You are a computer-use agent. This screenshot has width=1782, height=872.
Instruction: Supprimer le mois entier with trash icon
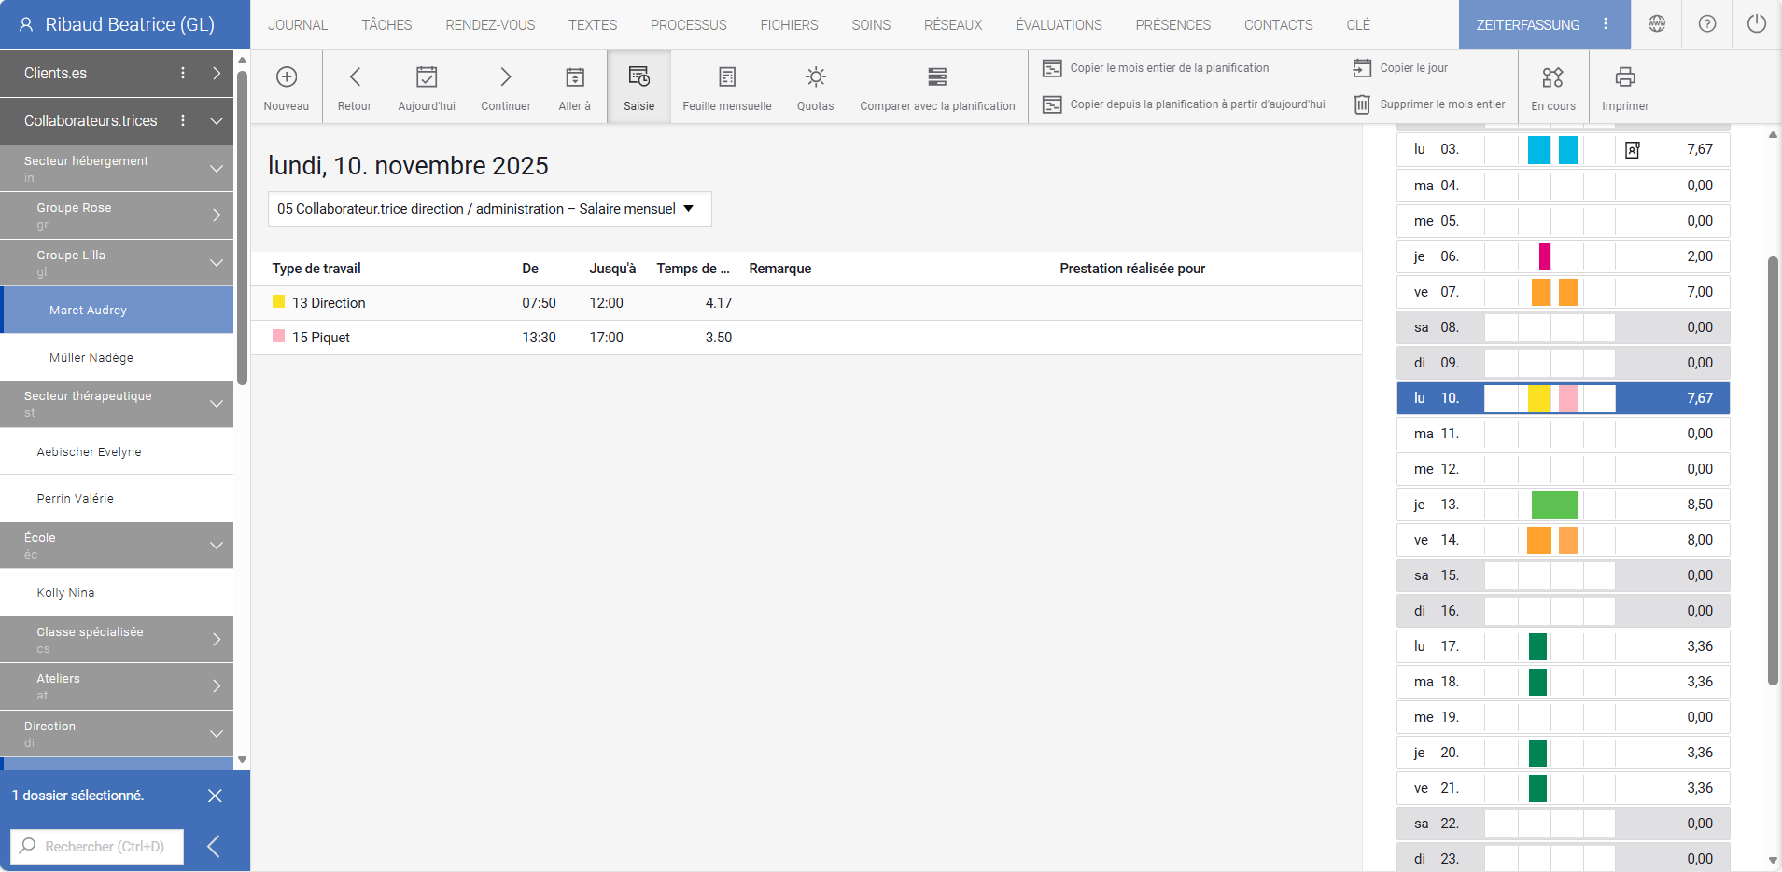(1429, 104)
